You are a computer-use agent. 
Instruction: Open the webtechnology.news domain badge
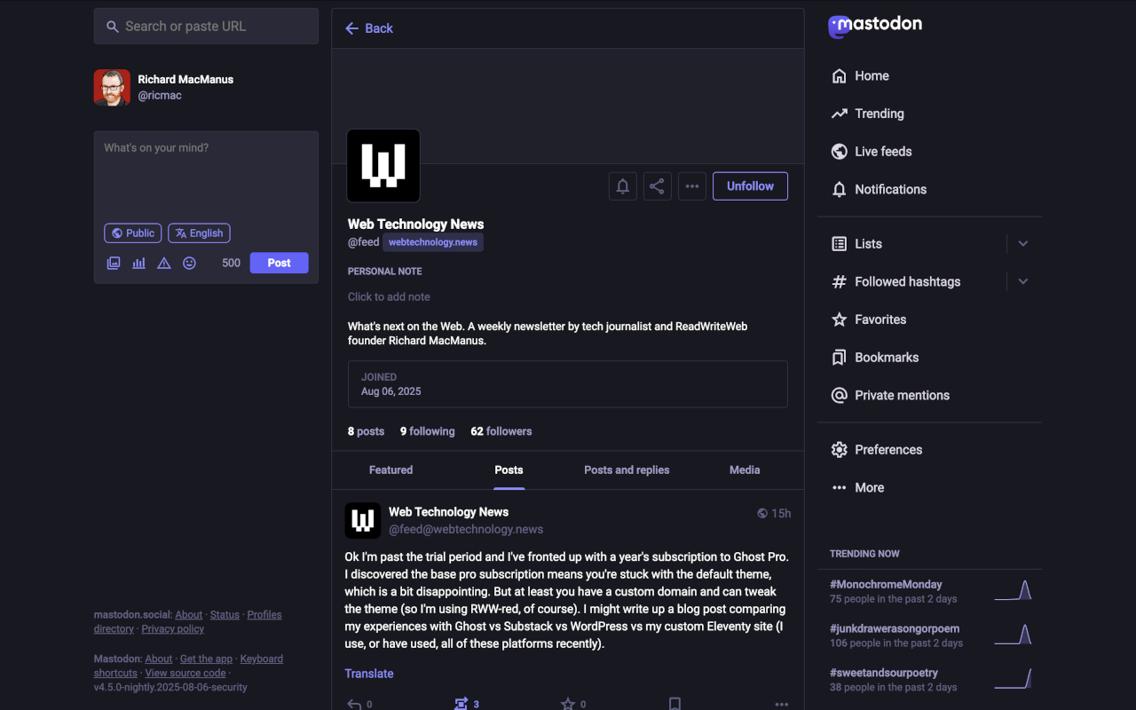433,242
